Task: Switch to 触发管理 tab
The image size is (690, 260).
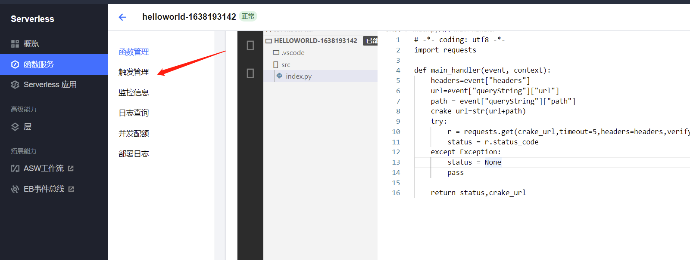Action: point(134,72)
